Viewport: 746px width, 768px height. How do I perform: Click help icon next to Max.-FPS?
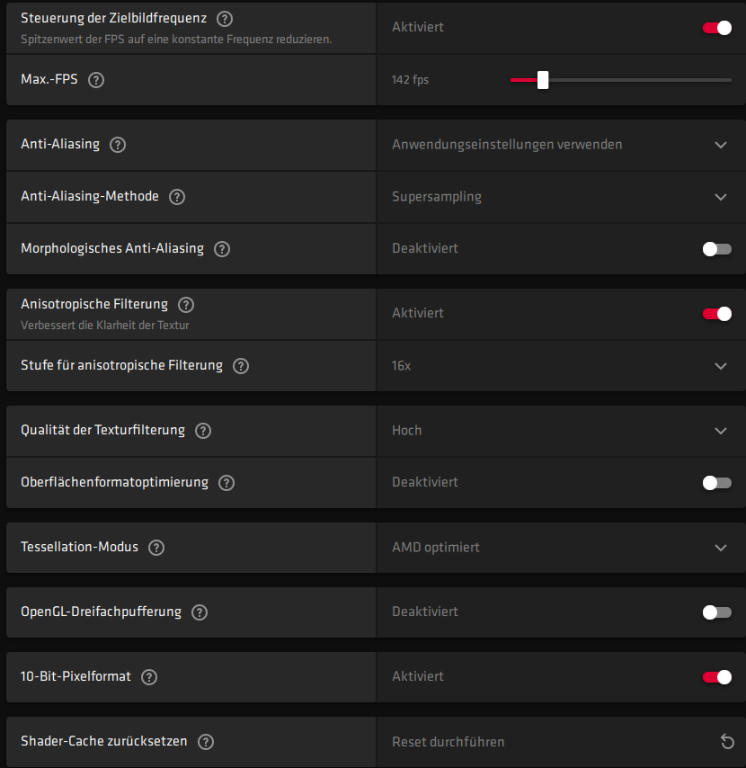tap(96, 80)
